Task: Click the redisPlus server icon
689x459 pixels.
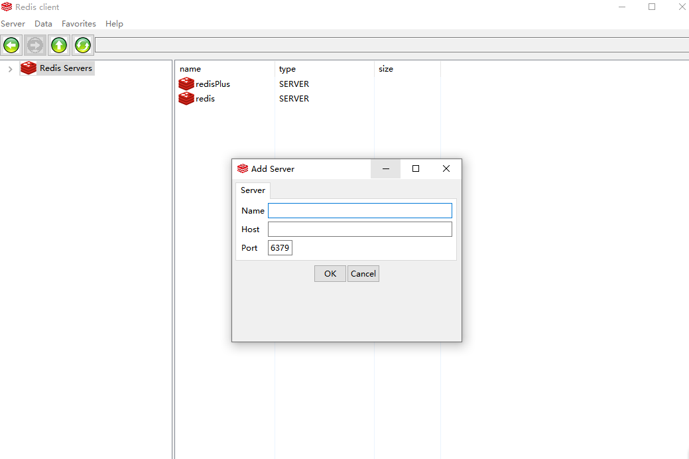Action: pos(186,84)
